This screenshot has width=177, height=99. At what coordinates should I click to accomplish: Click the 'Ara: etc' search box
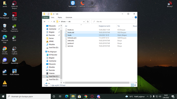pyautogui.click(x=113, y=21)
